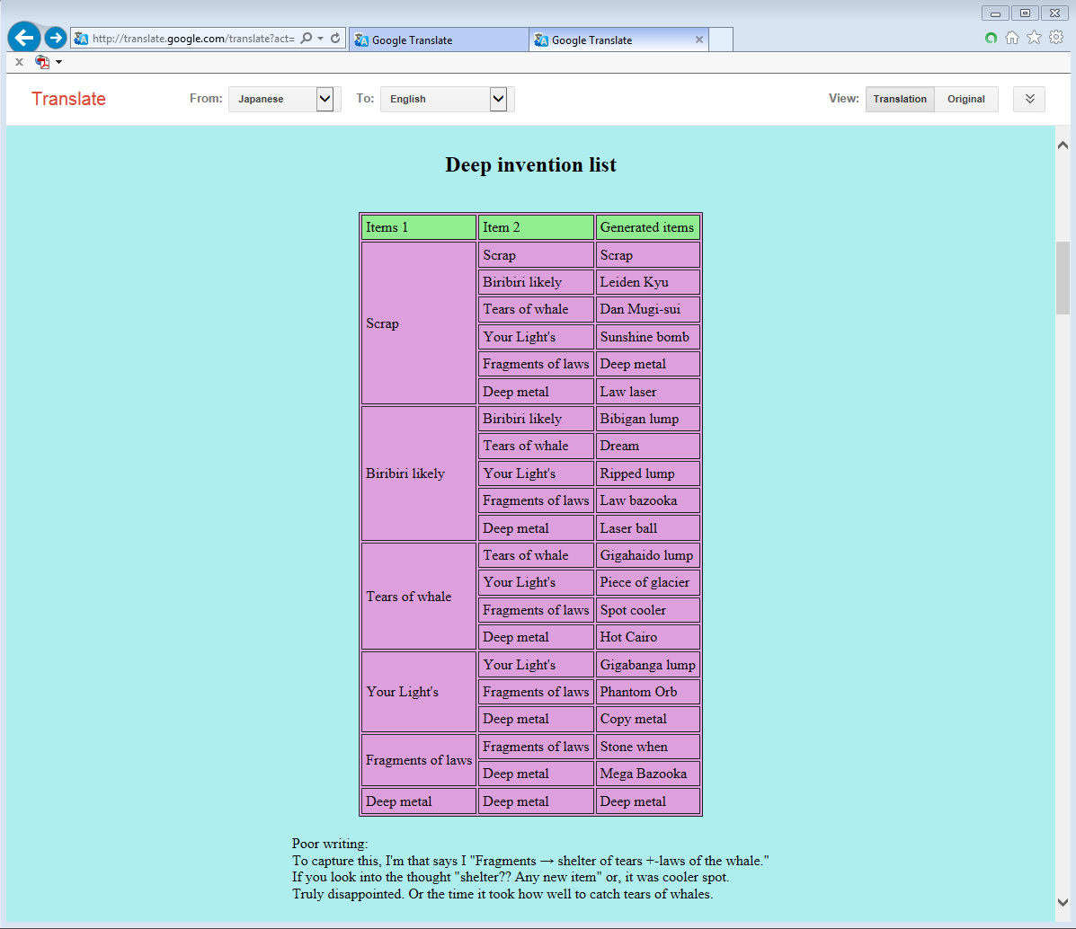1076x929 pixels.
Task: Open the Tools gear icon
Action: coord(1056,38)
